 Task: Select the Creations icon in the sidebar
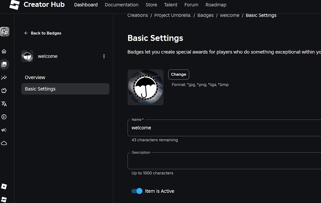pyautogui.click(x=4, y=64)
